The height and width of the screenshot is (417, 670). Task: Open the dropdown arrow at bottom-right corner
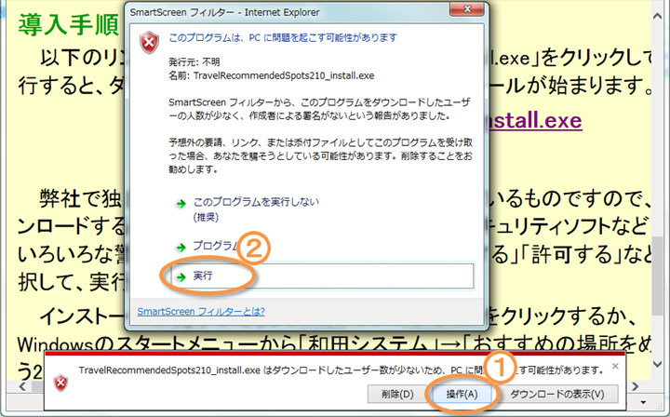tap(644, 402)
